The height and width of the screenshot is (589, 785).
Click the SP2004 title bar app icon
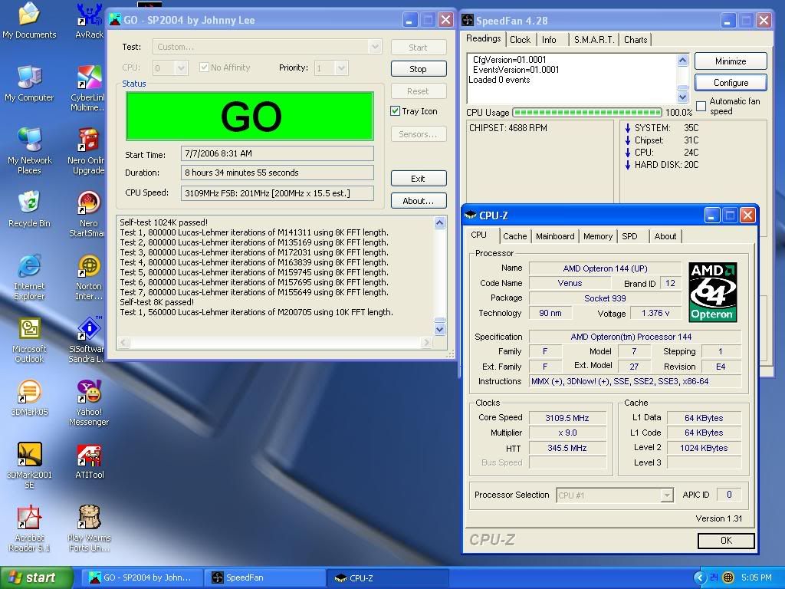(115, 20)
